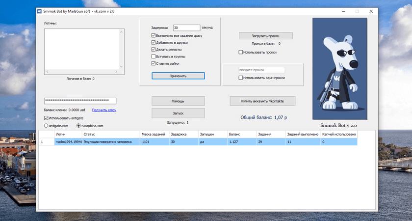412x221 pixels.
Task: Click 'Купить аккаунты Vkontakte' button
Action: pyautogui.click(x=262, y=101)
